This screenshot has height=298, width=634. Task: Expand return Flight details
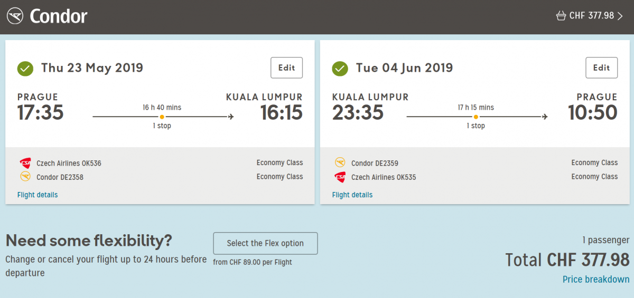point(352,195)
